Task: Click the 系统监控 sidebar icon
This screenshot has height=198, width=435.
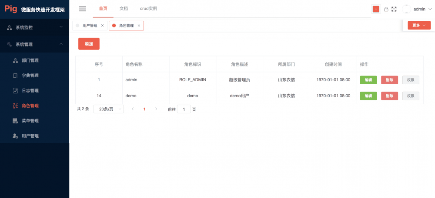Action: click(x=9, y=27)
